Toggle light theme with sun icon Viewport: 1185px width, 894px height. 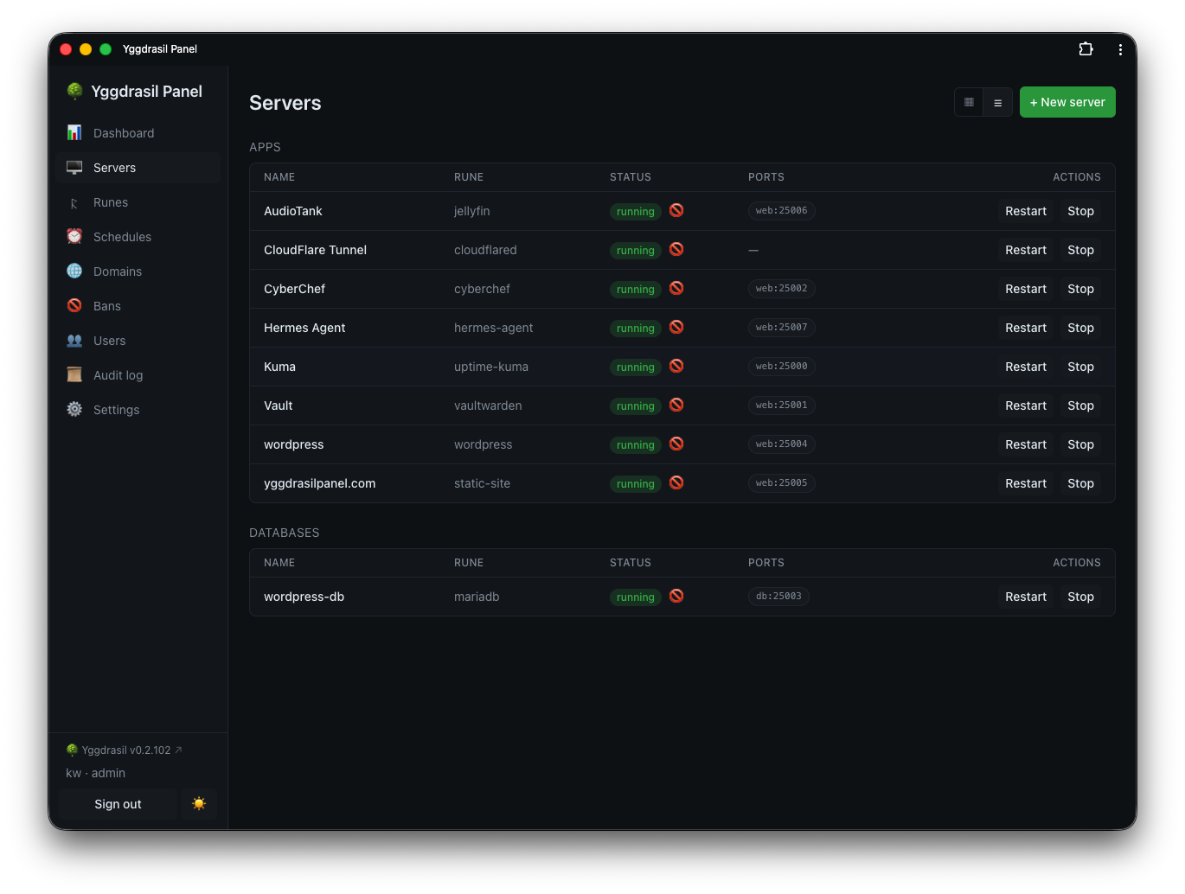[x=199, y=804]
